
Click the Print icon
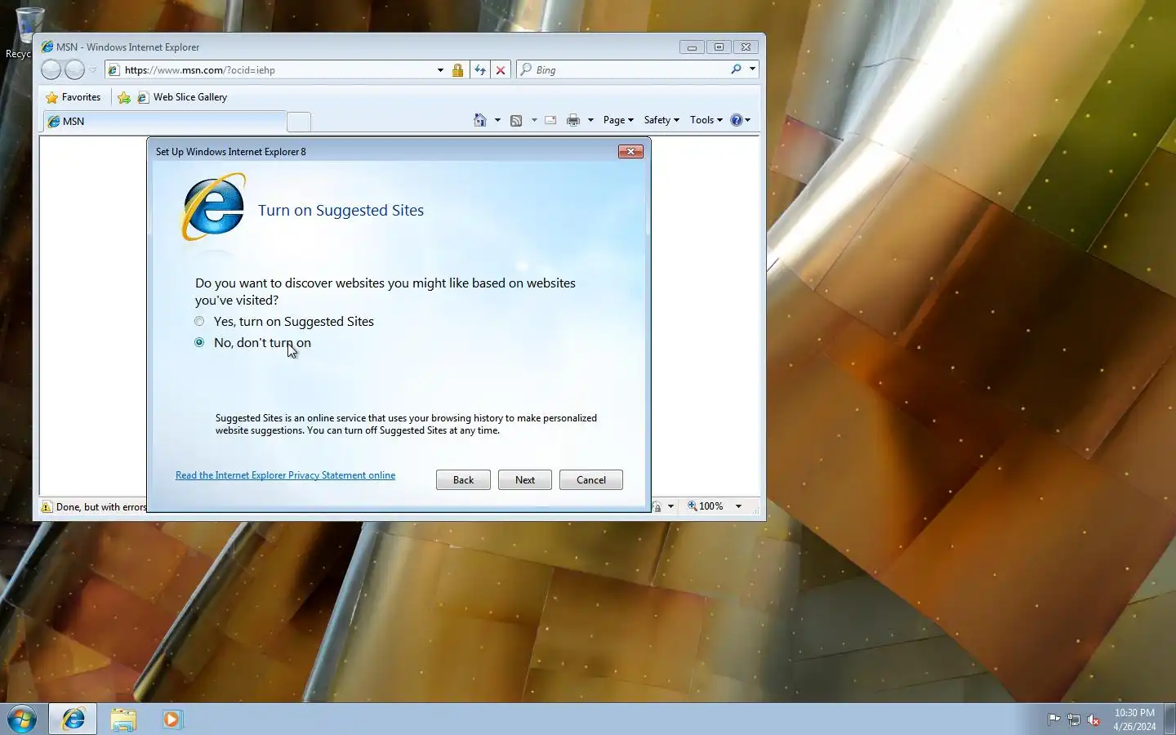pyautogui.click(x=573, y=120)
